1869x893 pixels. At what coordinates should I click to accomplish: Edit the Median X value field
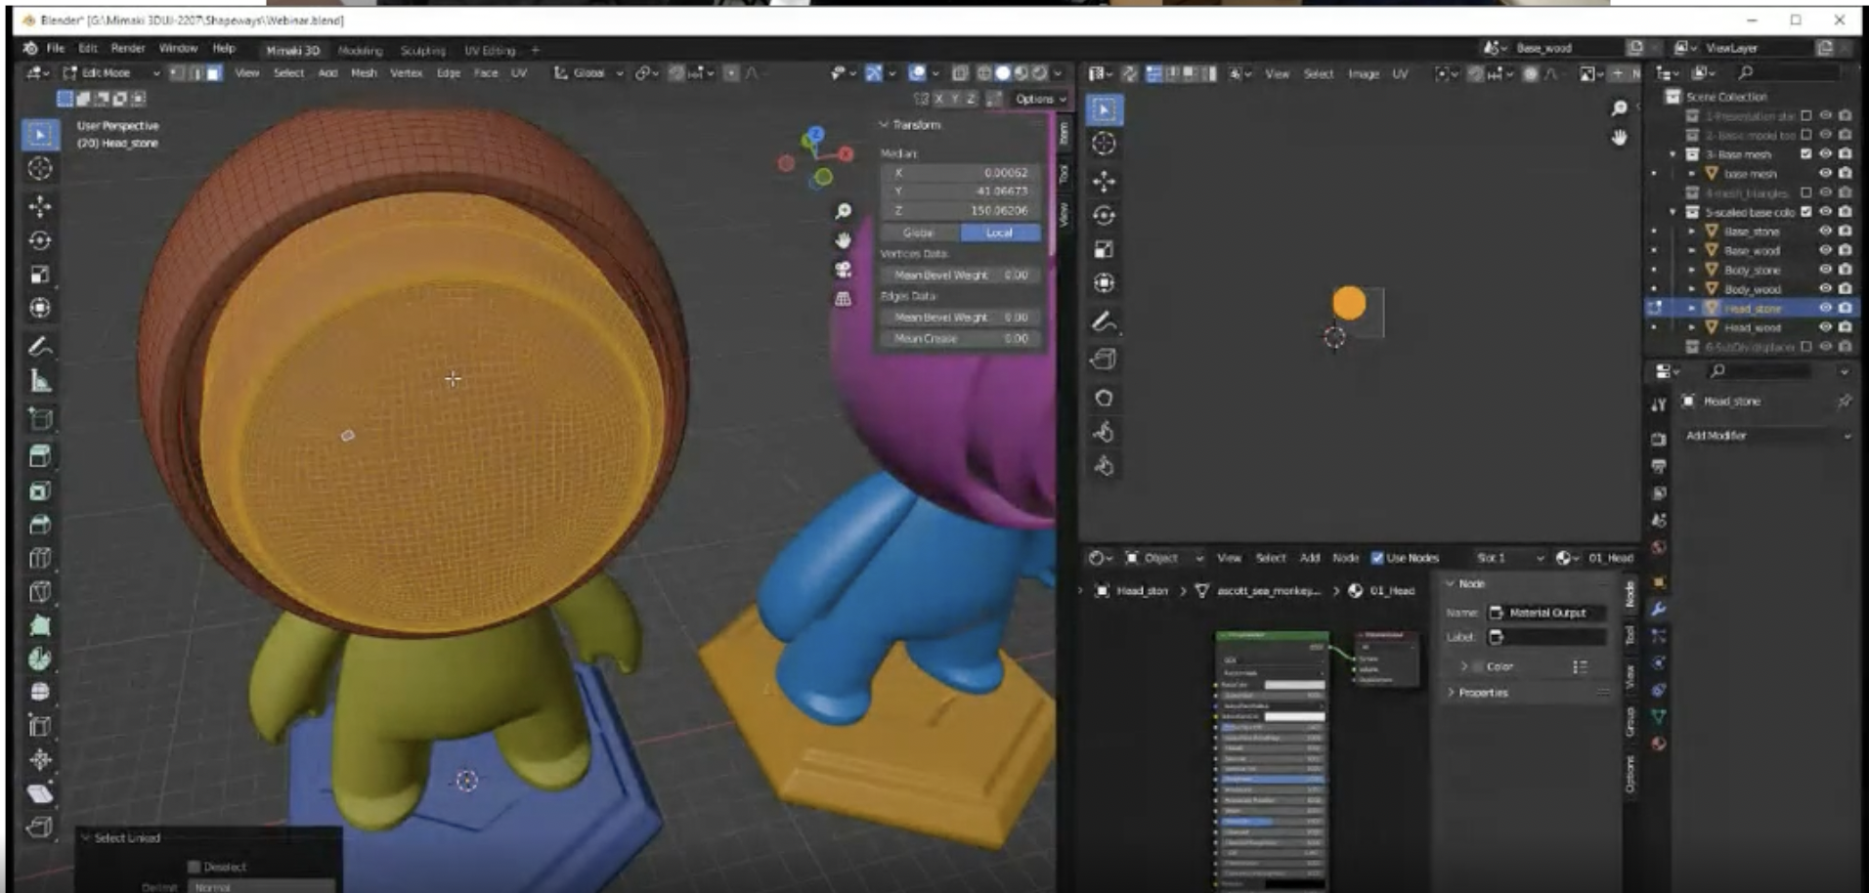pos(960,173)
